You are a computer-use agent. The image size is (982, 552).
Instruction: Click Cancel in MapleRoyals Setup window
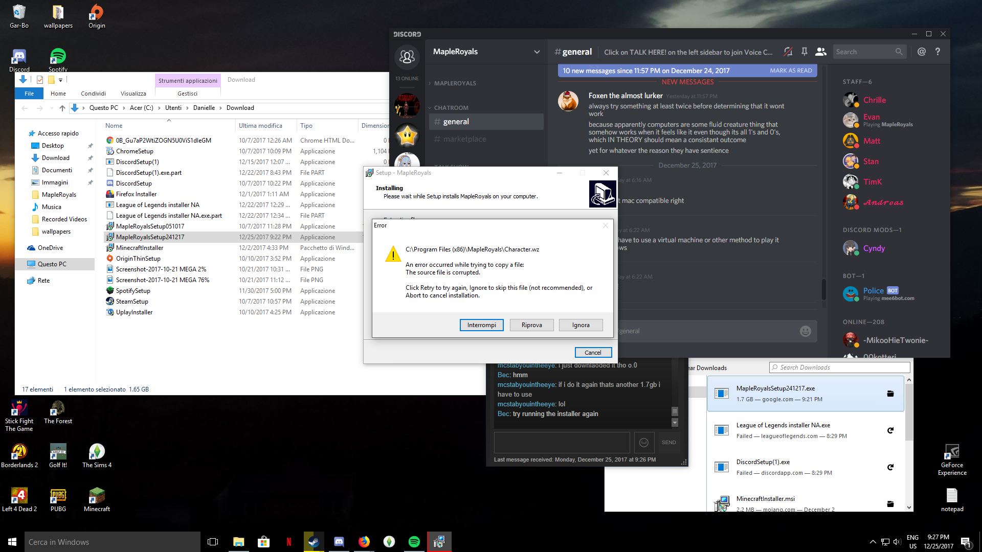point(593,353)
